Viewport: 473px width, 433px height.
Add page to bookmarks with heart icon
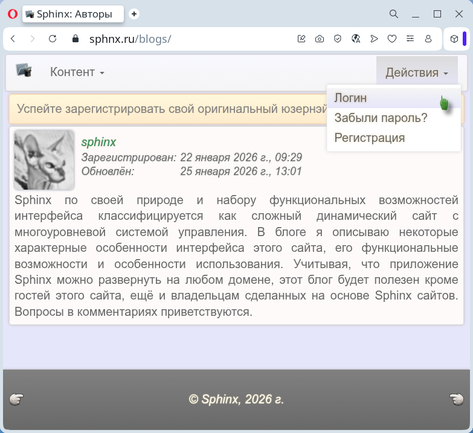click(392, 39)
